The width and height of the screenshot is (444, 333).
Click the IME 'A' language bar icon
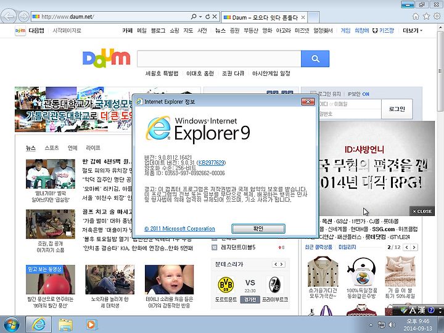coord(413,310)
